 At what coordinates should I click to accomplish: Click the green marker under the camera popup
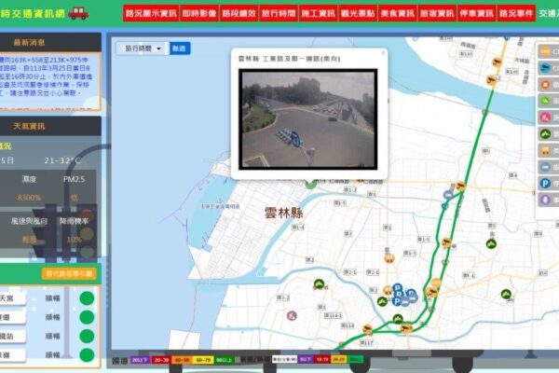(310, 185)
